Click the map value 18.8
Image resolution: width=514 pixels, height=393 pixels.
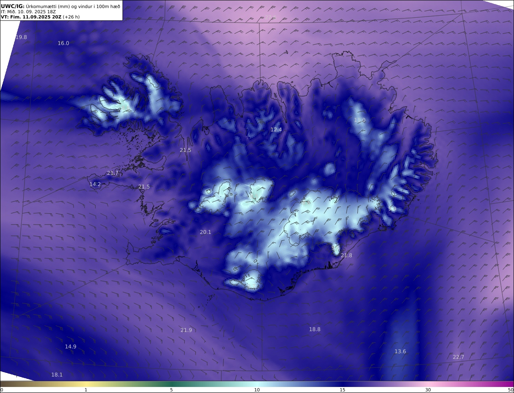[x=314, y=330]
